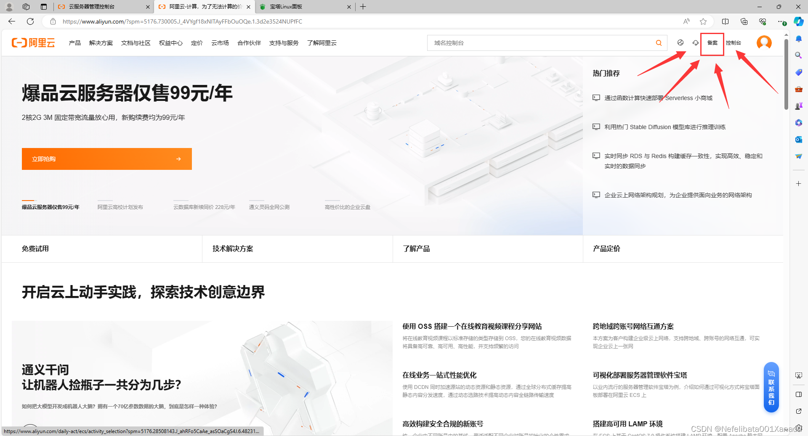Open the sidebar Outlook icon

pyautogui.click(x=799, y=140)
